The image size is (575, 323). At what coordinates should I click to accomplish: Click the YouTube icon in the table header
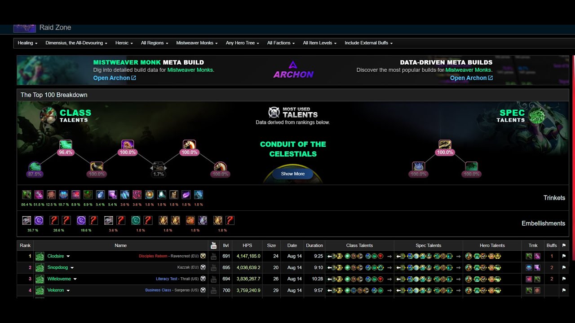pyautogui.click(x=213, y=245)
